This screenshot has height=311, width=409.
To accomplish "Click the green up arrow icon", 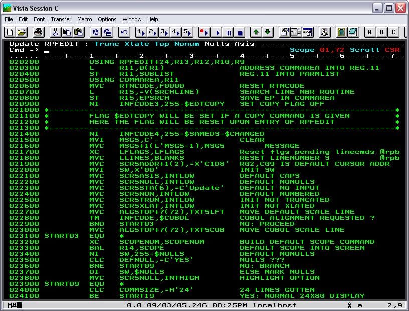I will (x=256, y=32).
